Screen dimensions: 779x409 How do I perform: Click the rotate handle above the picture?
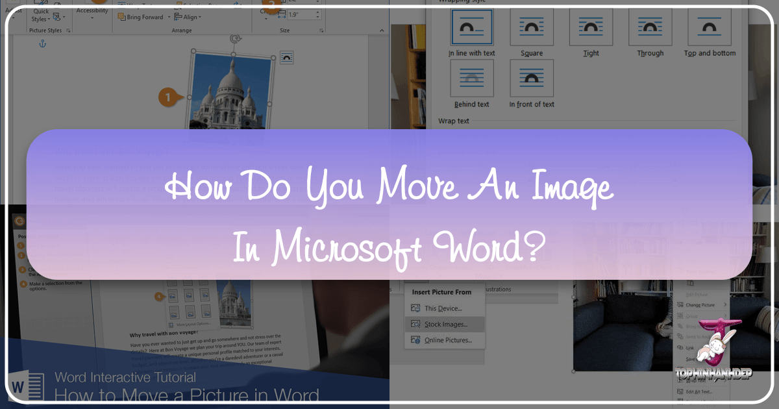pos(235,40)
